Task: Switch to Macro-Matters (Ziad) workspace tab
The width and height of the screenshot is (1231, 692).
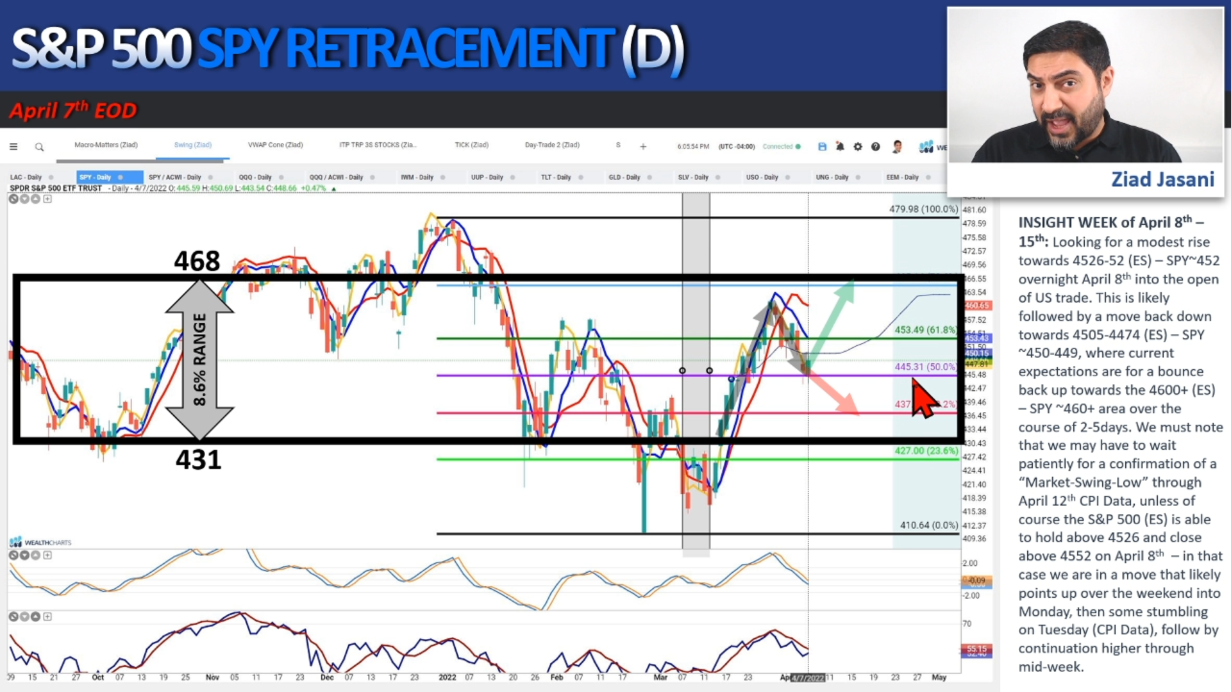Action: [x=106, y=145]
